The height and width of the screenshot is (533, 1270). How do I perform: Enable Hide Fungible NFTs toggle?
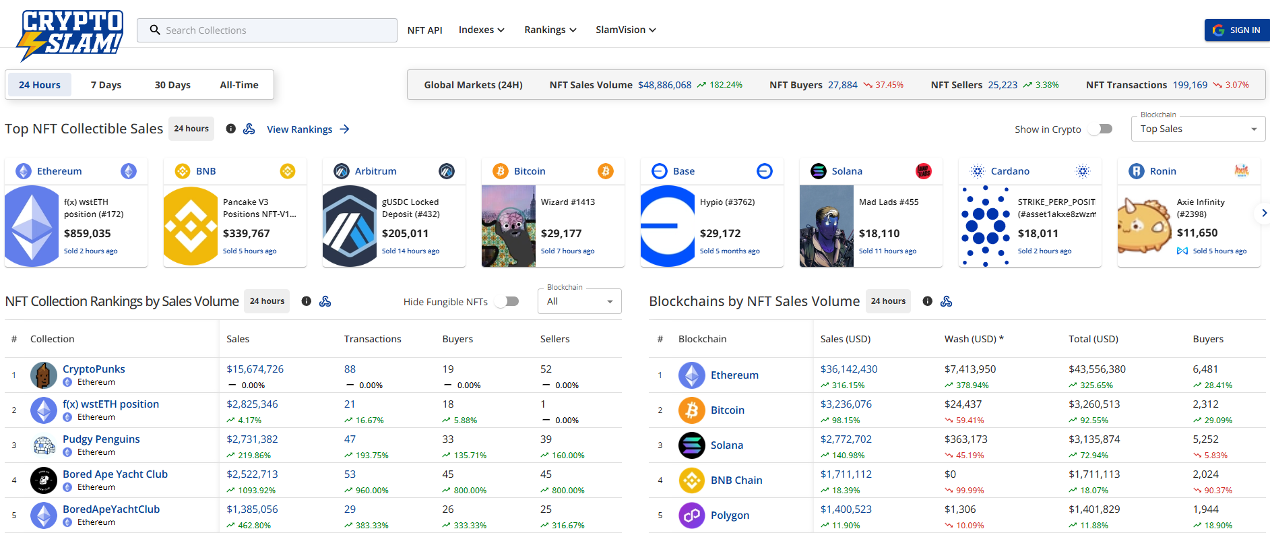[x=507, y=302]
